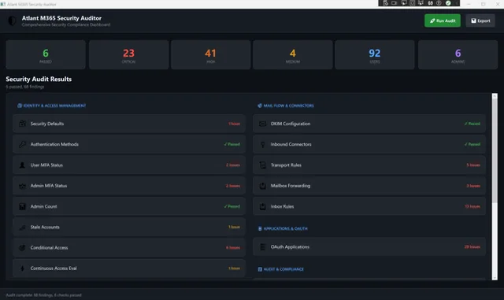Viewport: 504px width, 300px height.
Task: Click the scrollbar down arrow in the results panel
Action: coord(495,277)
